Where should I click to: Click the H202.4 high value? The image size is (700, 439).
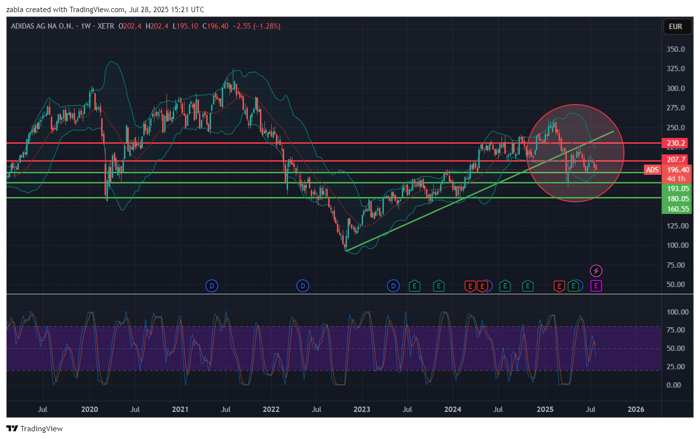157,26
